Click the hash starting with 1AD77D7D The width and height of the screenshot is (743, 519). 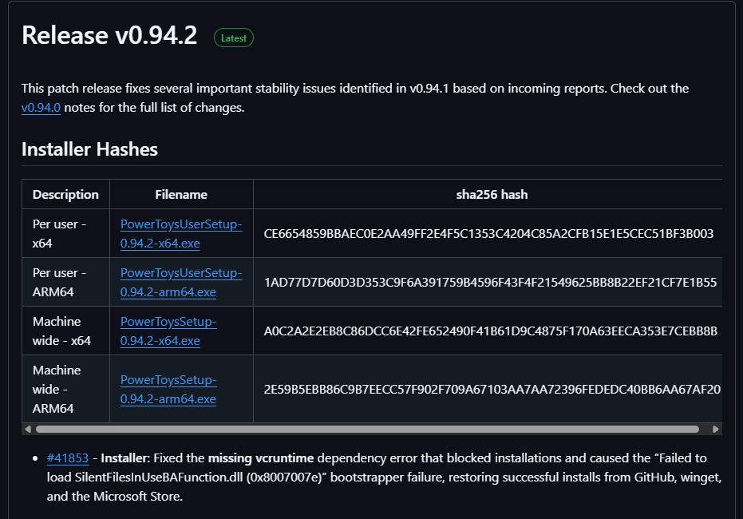click(490, 283)
